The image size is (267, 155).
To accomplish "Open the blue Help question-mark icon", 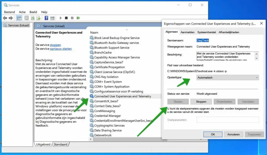I will coord(46,18).
